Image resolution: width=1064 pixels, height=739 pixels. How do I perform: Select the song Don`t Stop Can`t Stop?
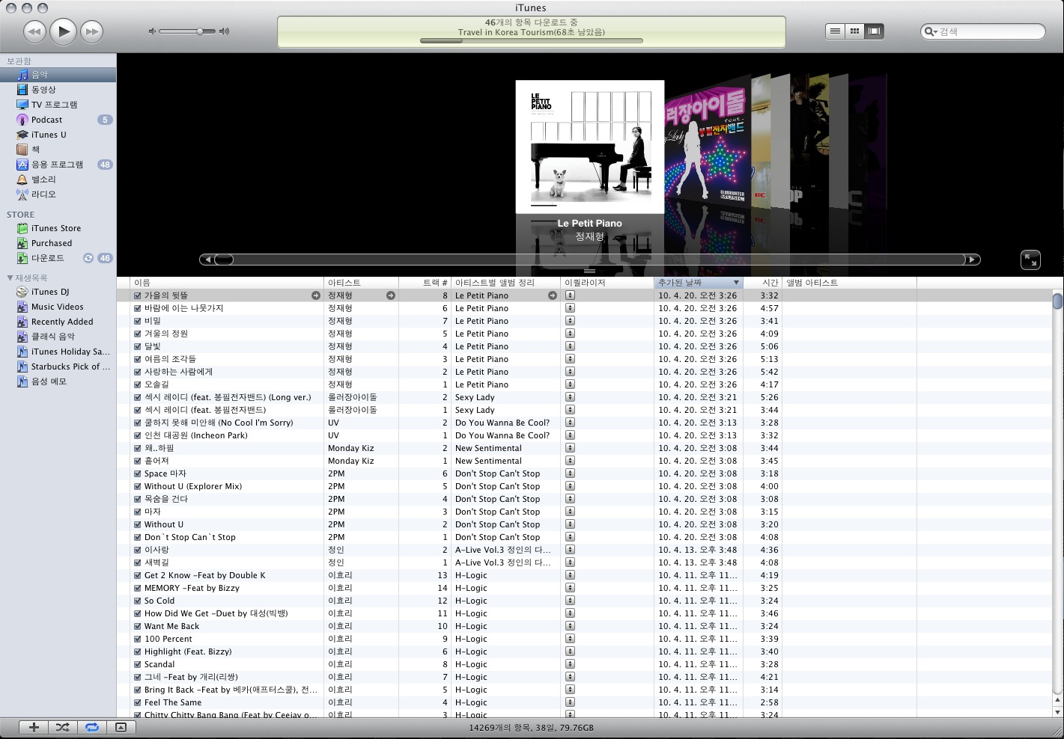(x=190, y=537)
